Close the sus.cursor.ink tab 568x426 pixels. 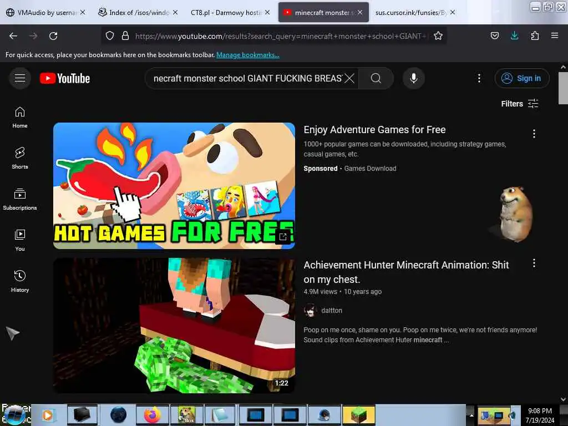pos(453,12)
